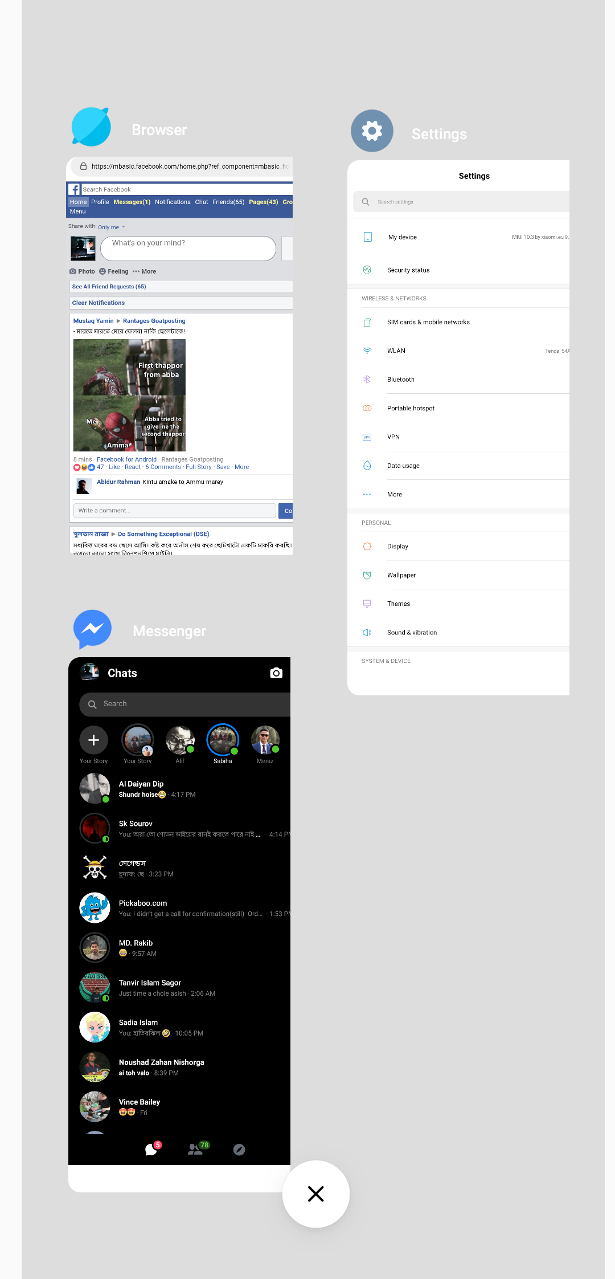Tap the profile picture beside Chats title
The width and height of the screenshot is (615, 1279).
(x=89, y=673)
